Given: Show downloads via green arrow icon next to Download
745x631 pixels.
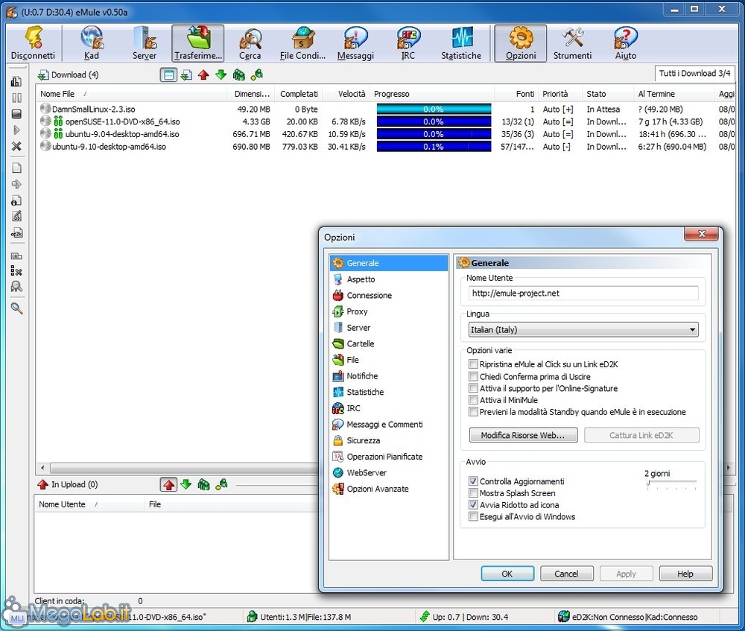Looking at the screenshot, I should coord(221,74).
